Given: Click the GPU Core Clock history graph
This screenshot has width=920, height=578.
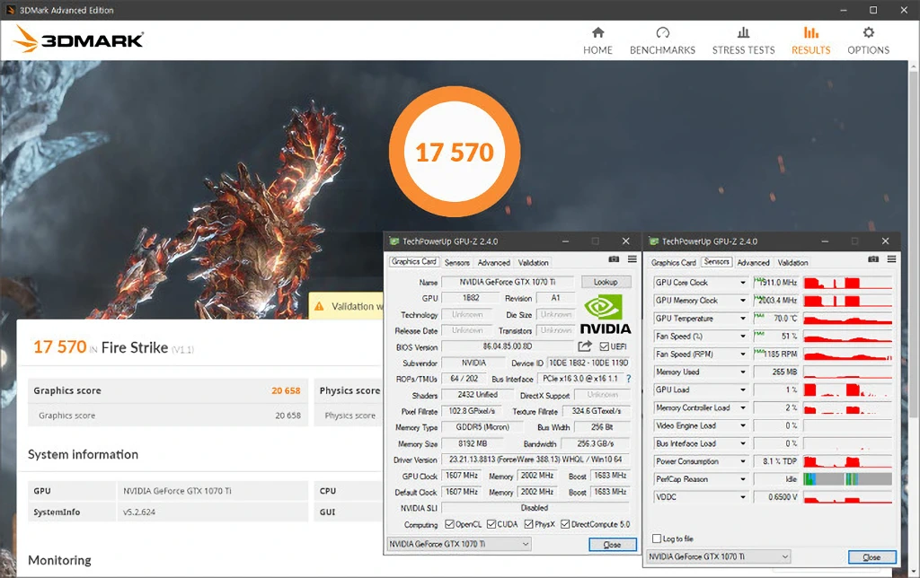Looking at the screenshot, I should coord(848,283).
